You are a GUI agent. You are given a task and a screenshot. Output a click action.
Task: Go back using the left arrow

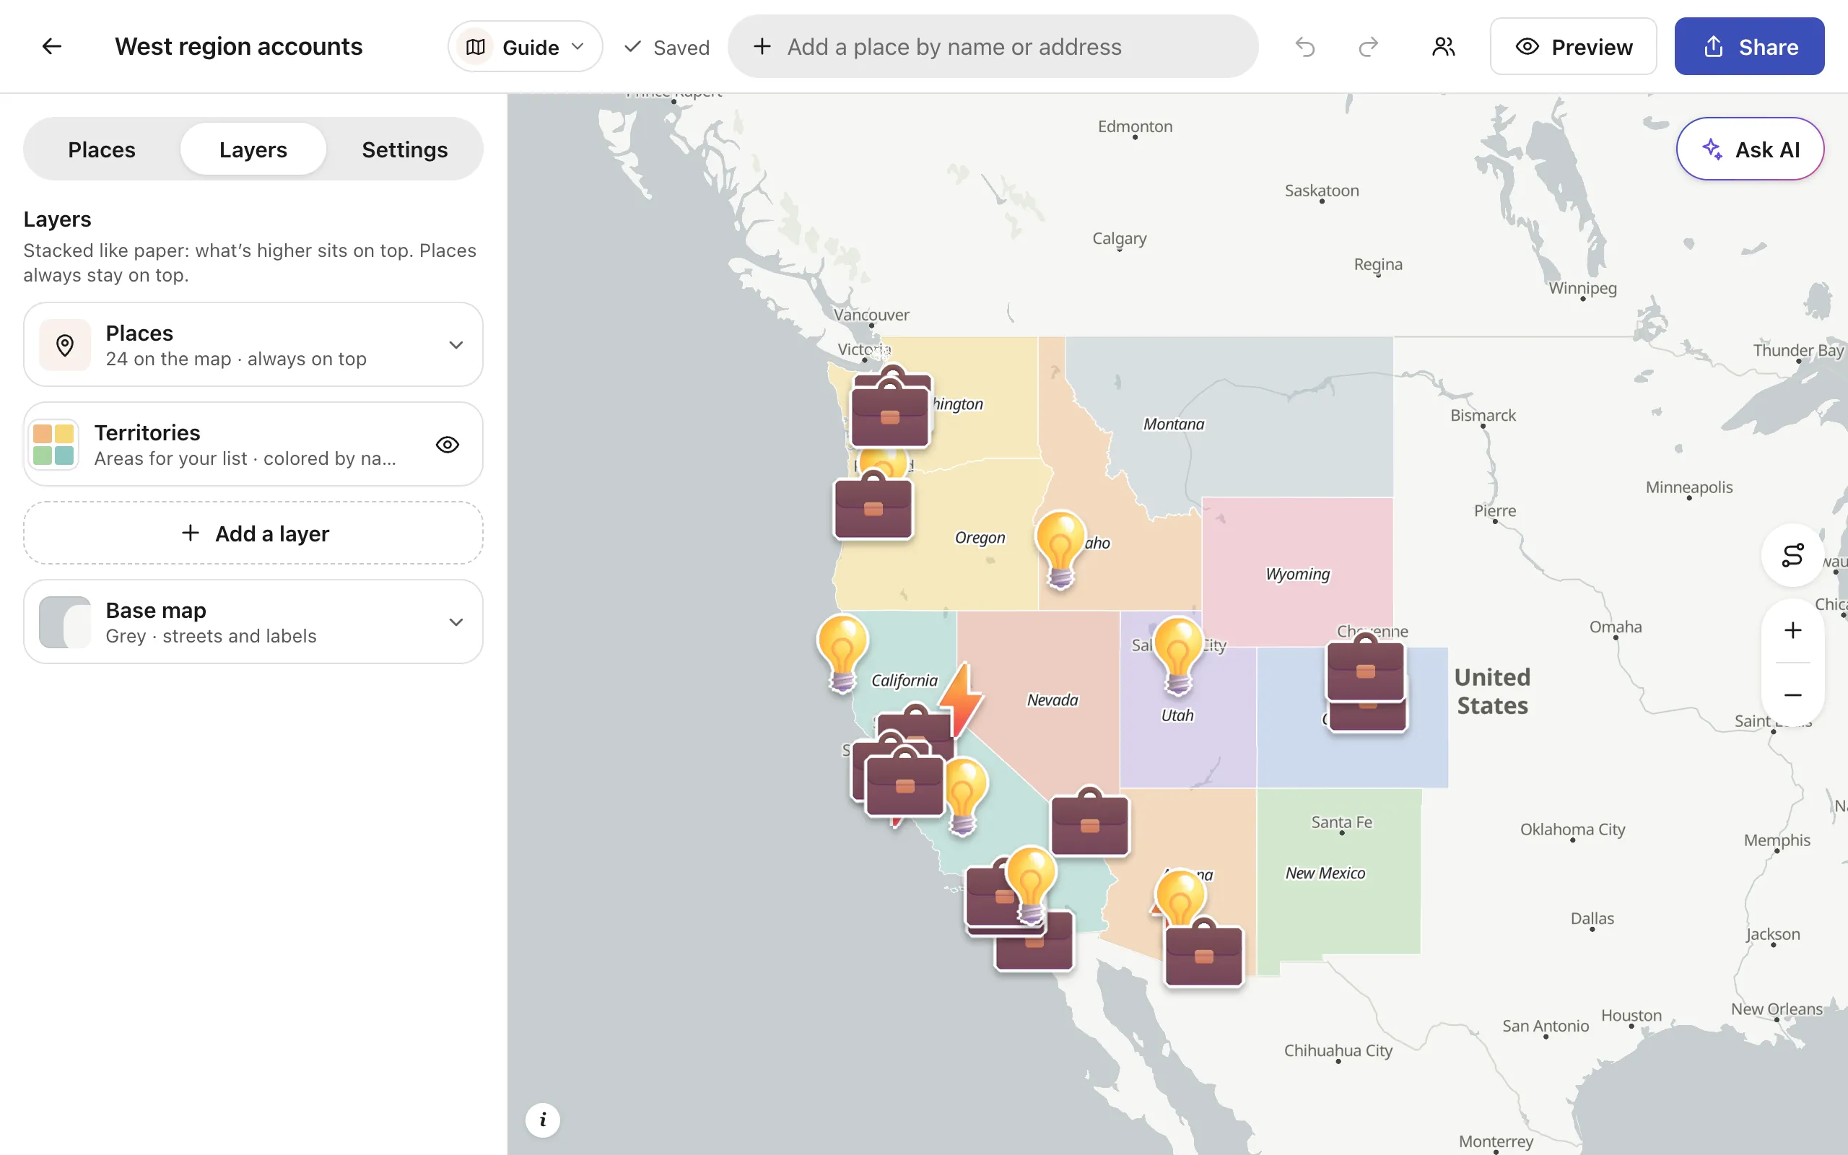51,47
